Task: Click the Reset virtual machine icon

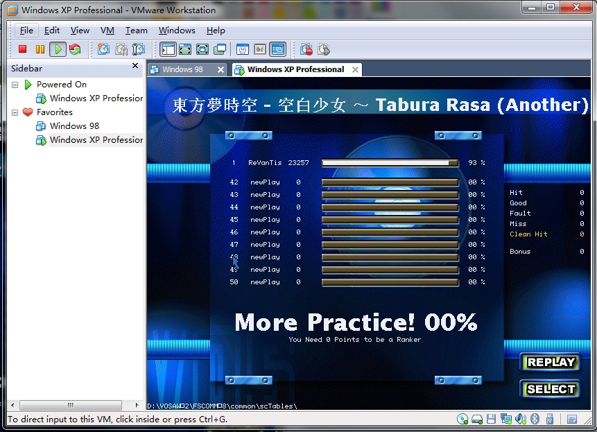Action: coord(75,49)
